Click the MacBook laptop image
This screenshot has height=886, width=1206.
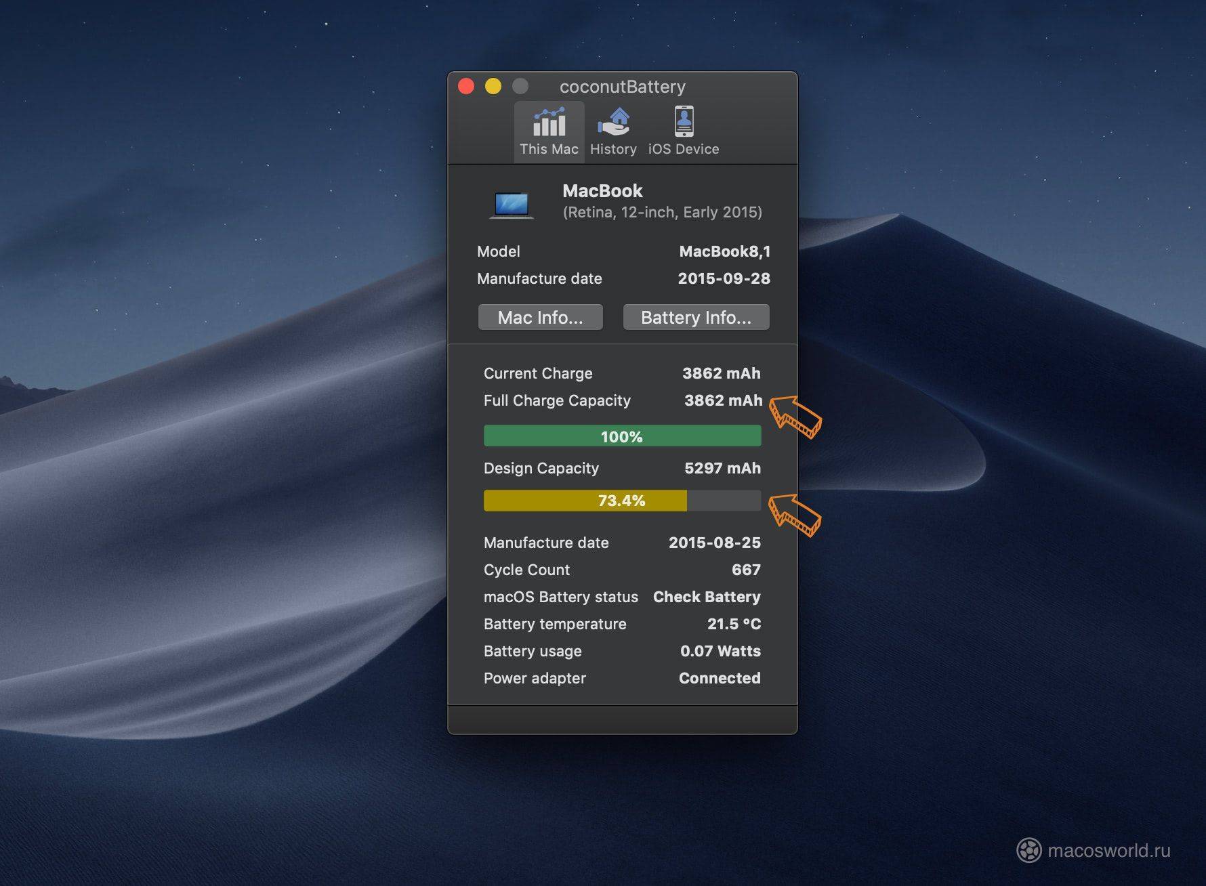click(x=512, y=205)
